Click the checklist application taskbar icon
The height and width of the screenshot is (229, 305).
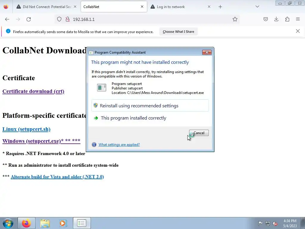[x=82, y=223]
